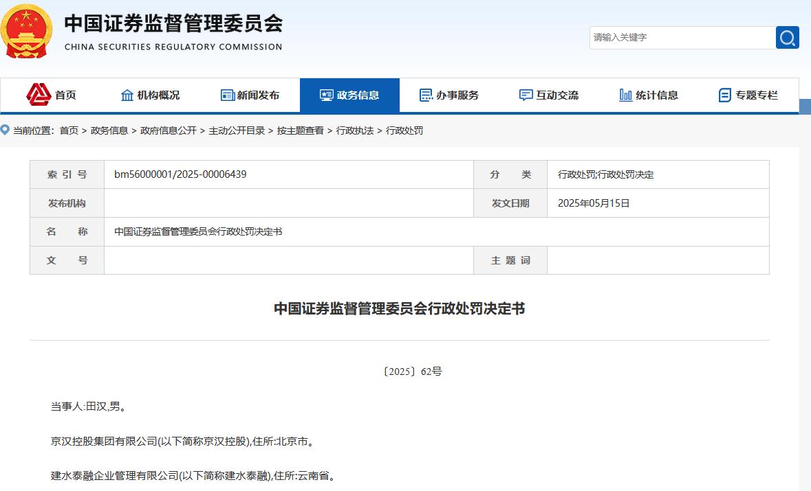811x491 pixels.
Task: Open the 专题专栏 navigation tab
Action: tap(748, 95)
